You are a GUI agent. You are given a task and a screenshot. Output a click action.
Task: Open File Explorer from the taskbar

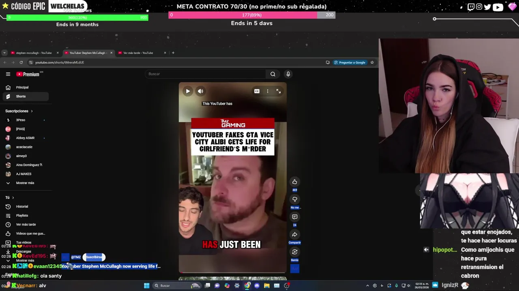(267, 286)
